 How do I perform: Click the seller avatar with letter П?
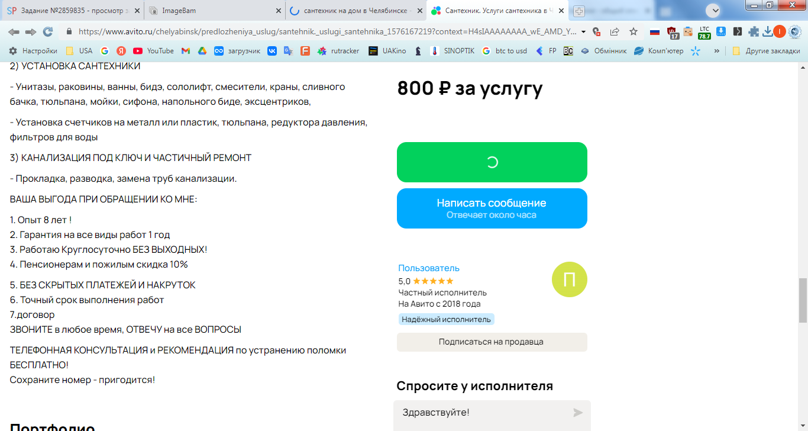tap(570, 279)
